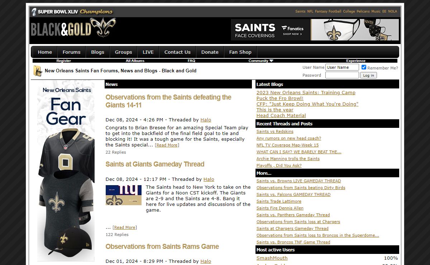The image size is (430, 265).
Task: Click the College top link
Action: [x=349, y=11]
